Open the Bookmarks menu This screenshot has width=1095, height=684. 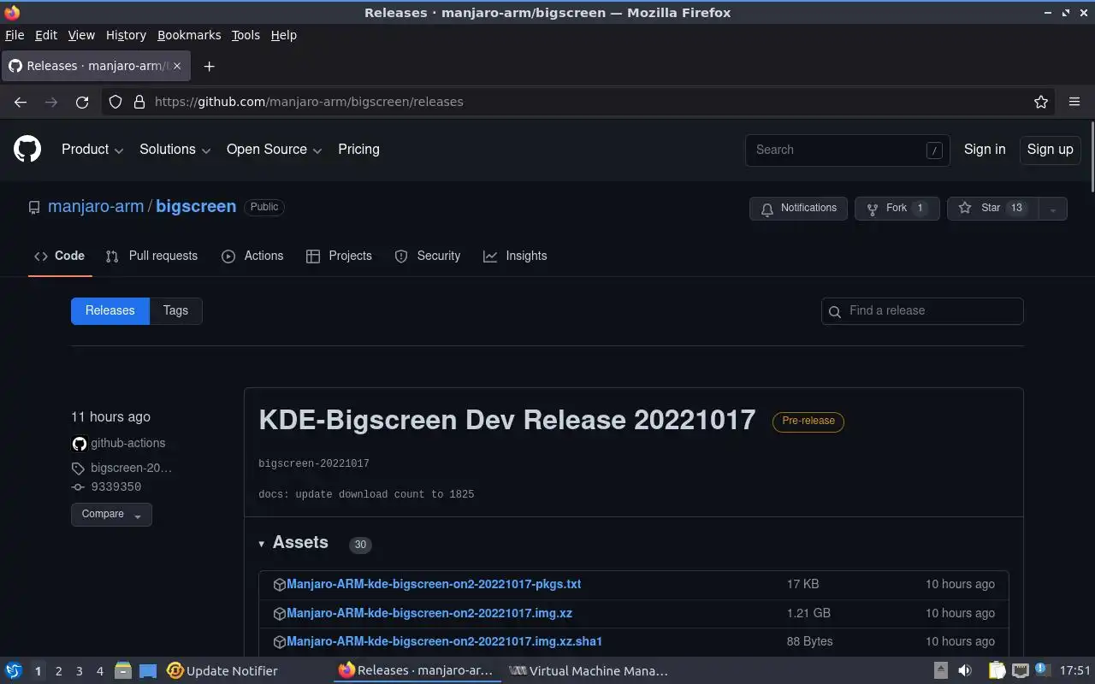[189, 35]
